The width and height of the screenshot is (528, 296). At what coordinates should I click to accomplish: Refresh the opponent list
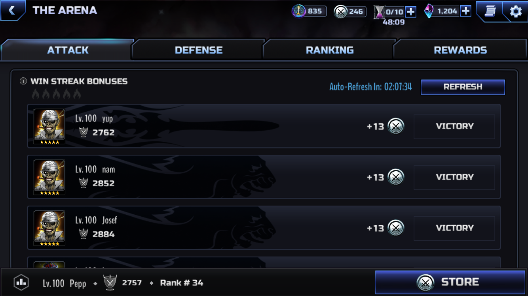463,87
